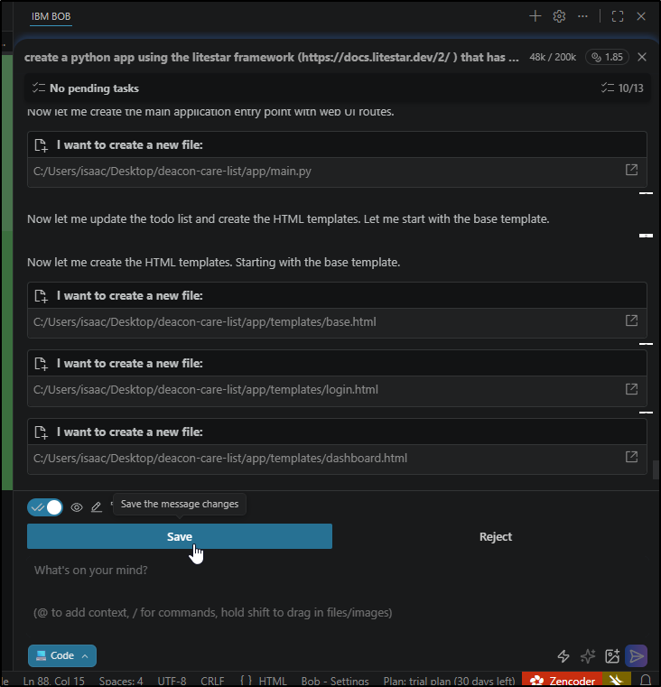Change line endings via CRLF
The height and width of the screenshot is (687, 661).
[x=212, y=681]
